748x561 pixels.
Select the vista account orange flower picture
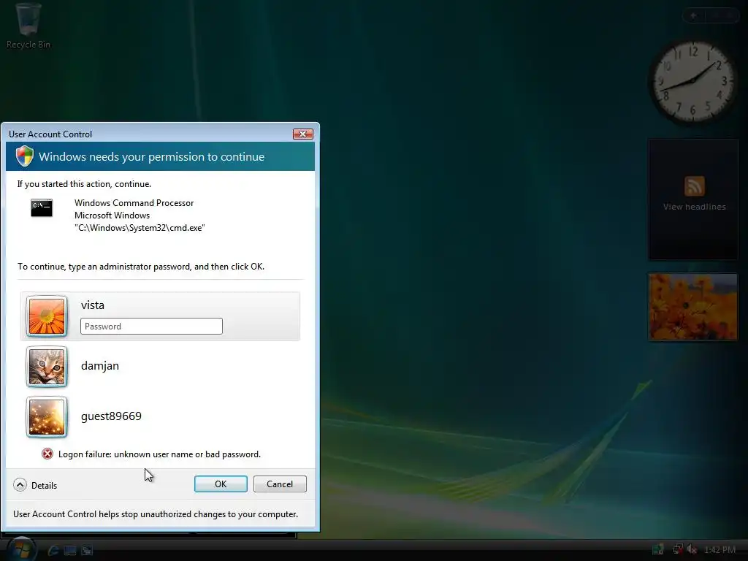point(47,316)
